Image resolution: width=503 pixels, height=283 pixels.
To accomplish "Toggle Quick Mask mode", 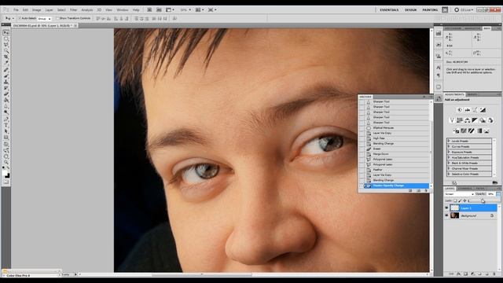I will pos(6,182).
